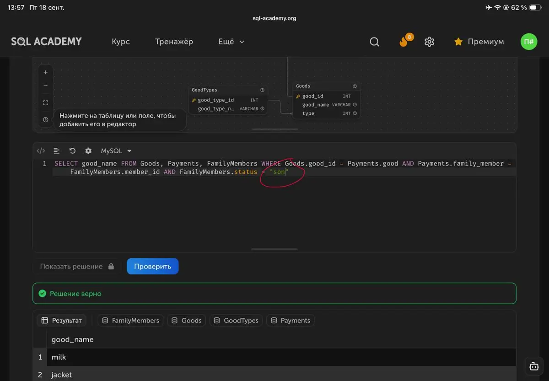Click the good_name field in Goods table
549x381 pixels.
(x=326, y=105)
